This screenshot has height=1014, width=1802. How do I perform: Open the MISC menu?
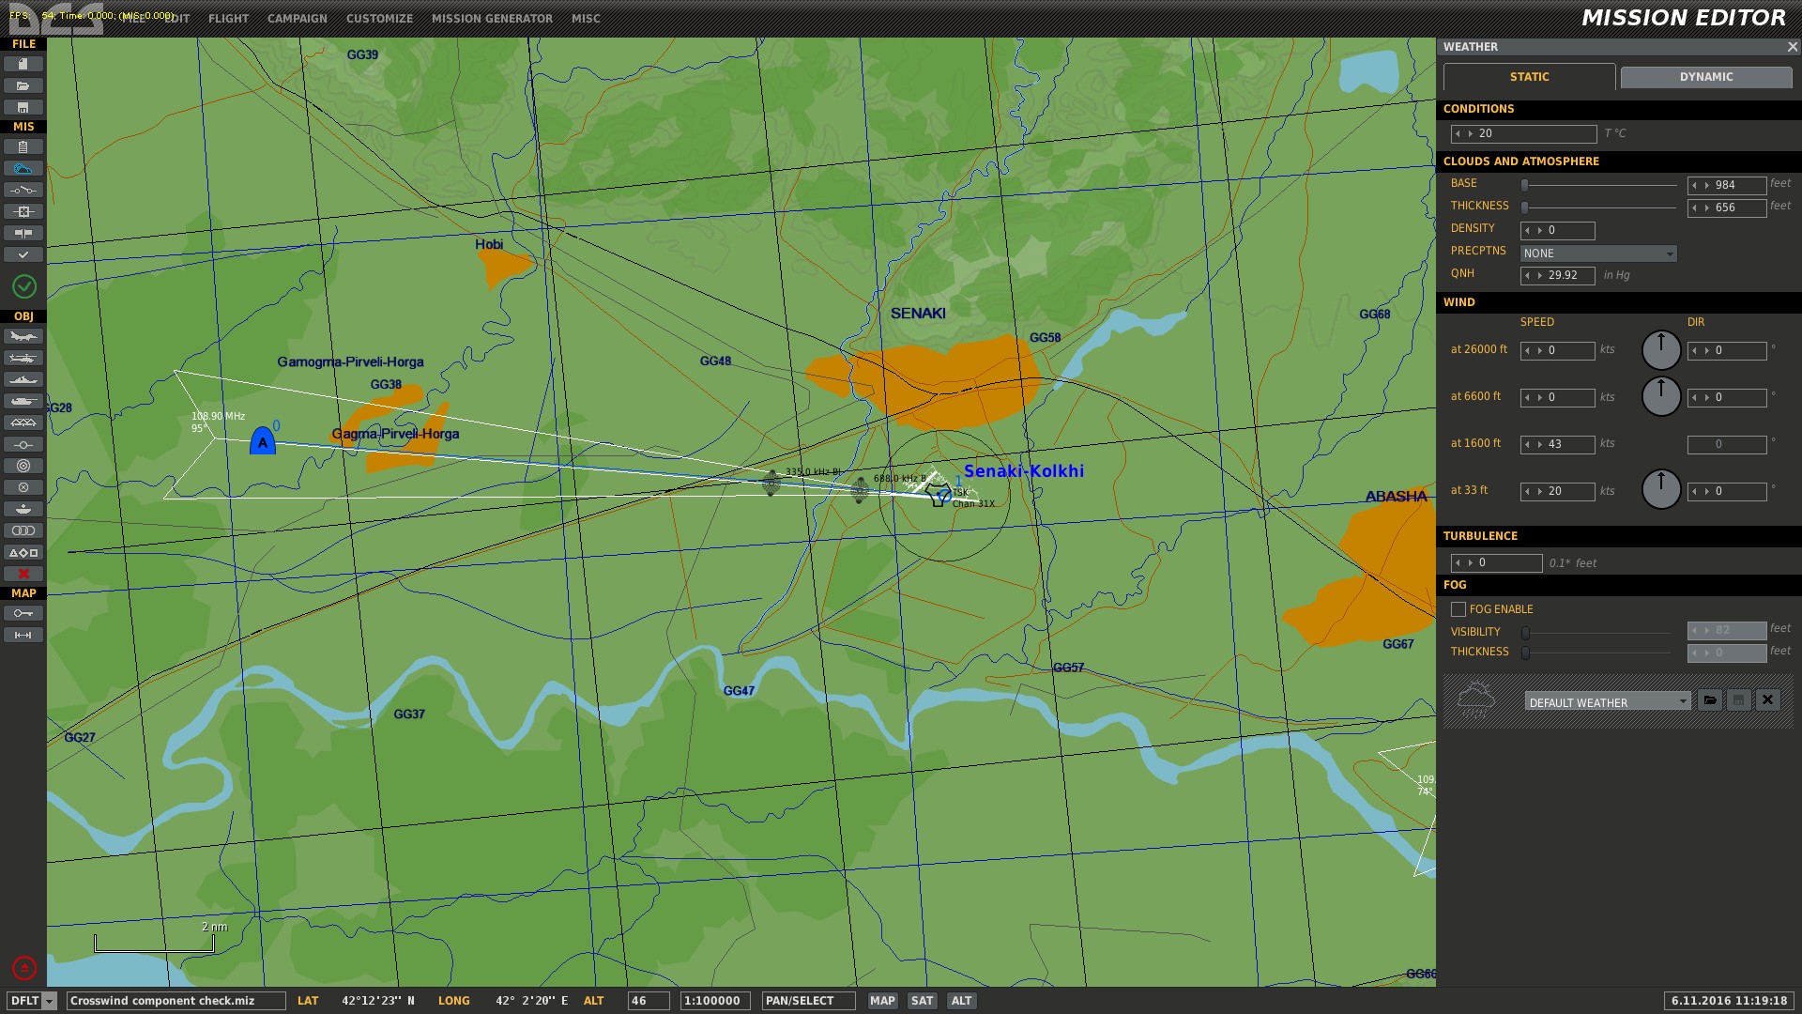click(x=586, y=19)
